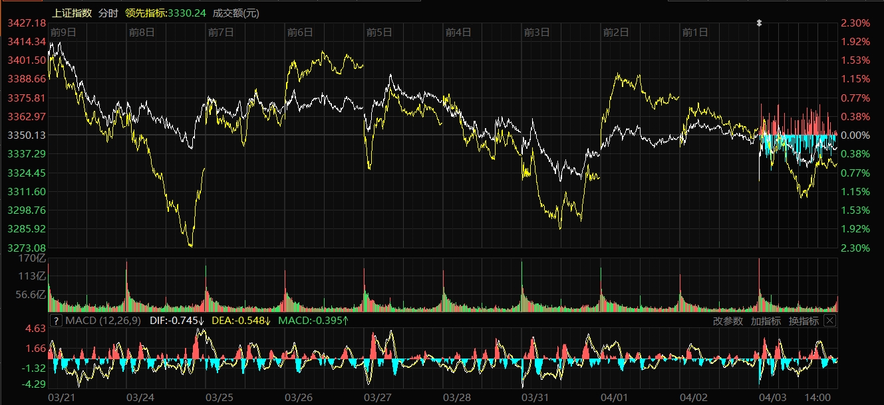Viewport: 884px width, 405px height.
Task: Click the question mark help icon beside MACD
Action: [x=57, y=321]
